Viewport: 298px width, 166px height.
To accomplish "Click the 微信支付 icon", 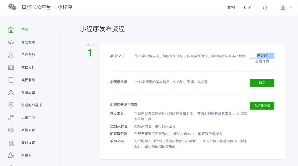I will (11, 130).
